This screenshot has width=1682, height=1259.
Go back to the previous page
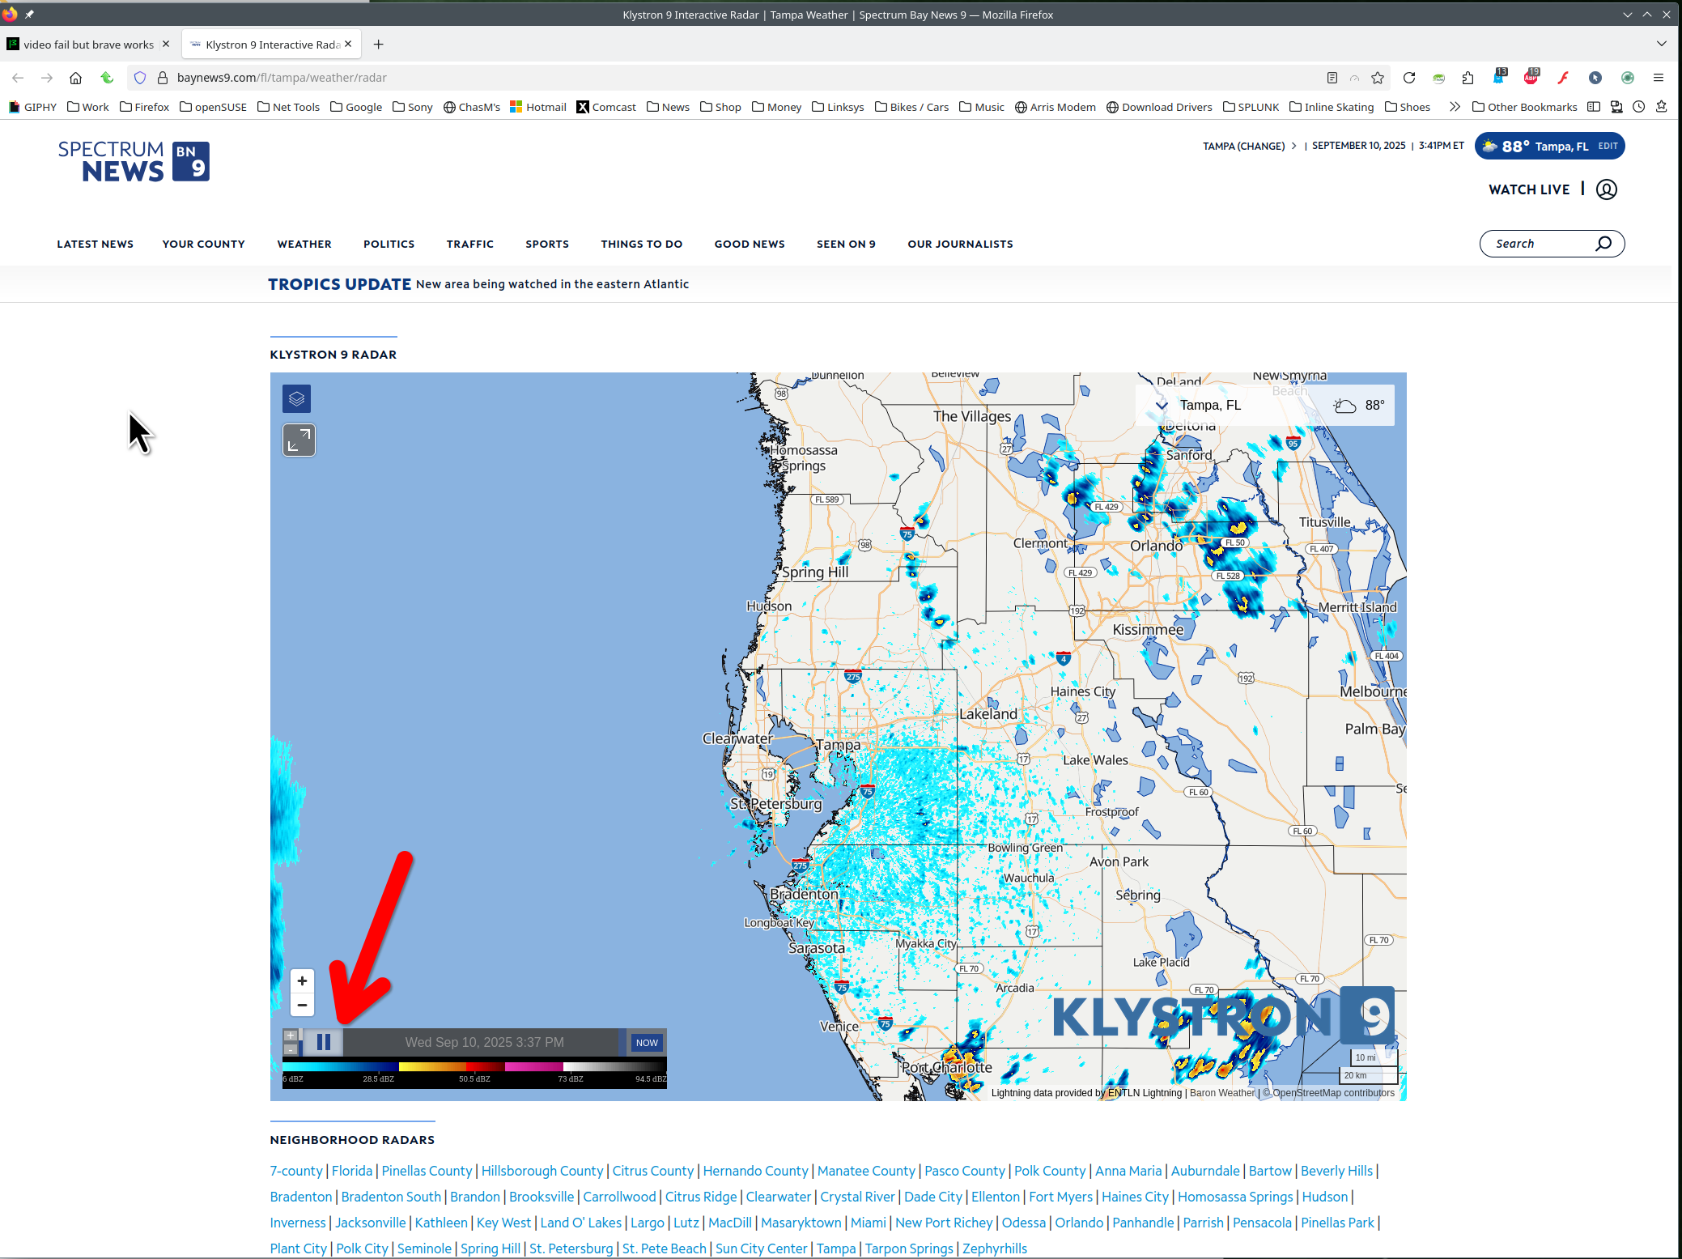pyautogui.click(x=18, y=78)
